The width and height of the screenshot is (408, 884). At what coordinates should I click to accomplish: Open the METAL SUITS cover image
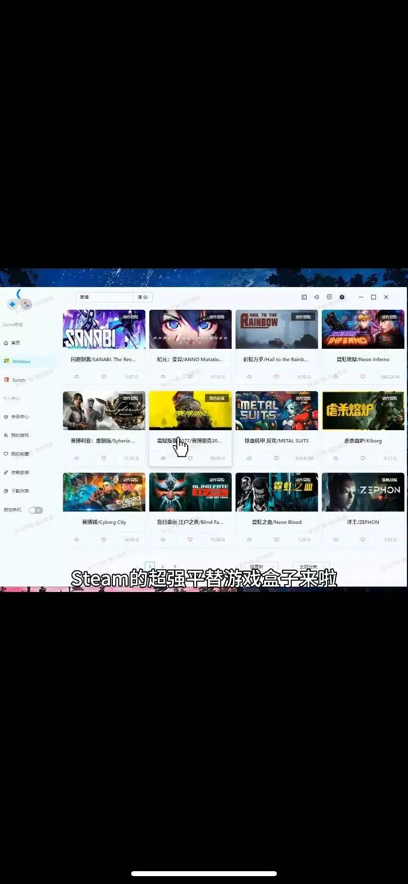[277, 411]
